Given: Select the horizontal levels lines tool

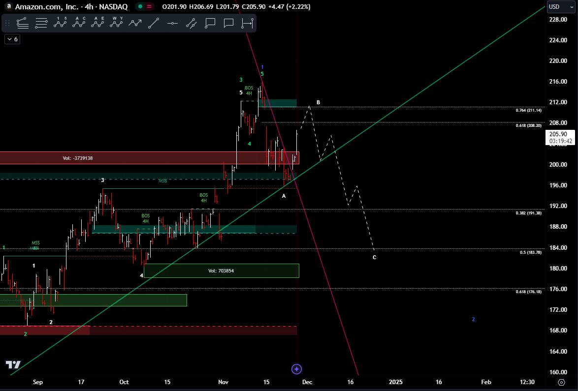Looking at the screenshot, I should click(x=41, y=23).
